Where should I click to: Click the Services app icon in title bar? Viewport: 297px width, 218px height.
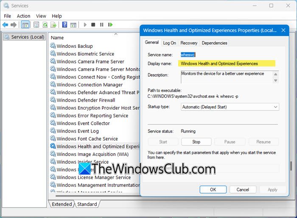[x=6, y=6]
